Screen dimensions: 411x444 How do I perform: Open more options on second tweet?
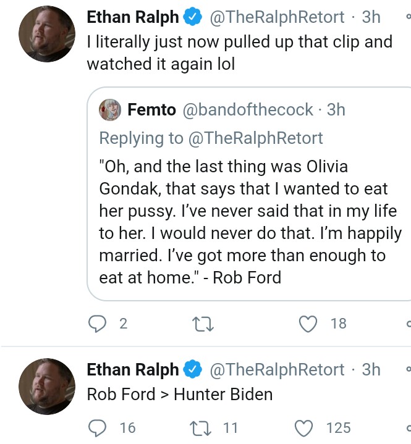pos(409,369)
